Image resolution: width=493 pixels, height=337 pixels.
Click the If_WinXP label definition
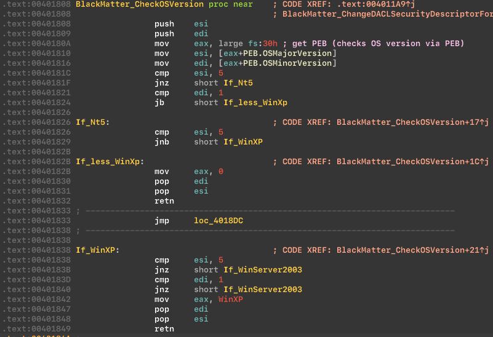click(95, 250)
